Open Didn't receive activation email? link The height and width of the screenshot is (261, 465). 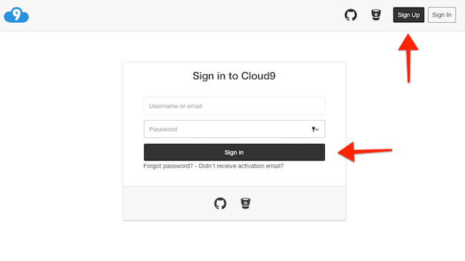[x=241, y=166]
